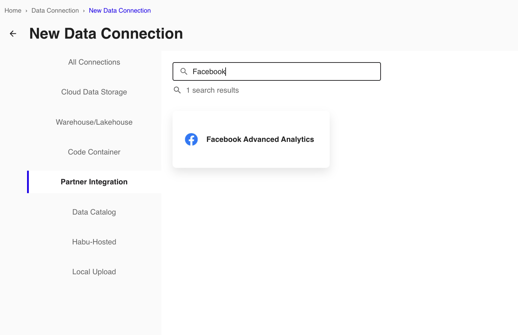Click the "1 search results" text

pyautogui.click(x=213, y=90)
